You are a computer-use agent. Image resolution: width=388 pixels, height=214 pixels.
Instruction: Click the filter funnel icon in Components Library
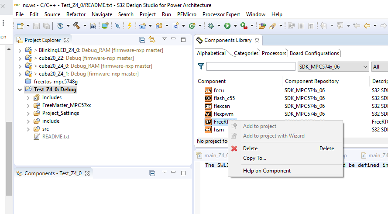[x=201, y=67]
